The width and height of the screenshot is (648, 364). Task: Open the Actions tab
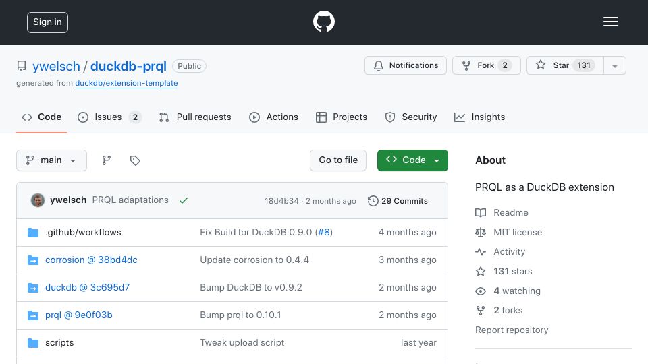tap(273, 117)
